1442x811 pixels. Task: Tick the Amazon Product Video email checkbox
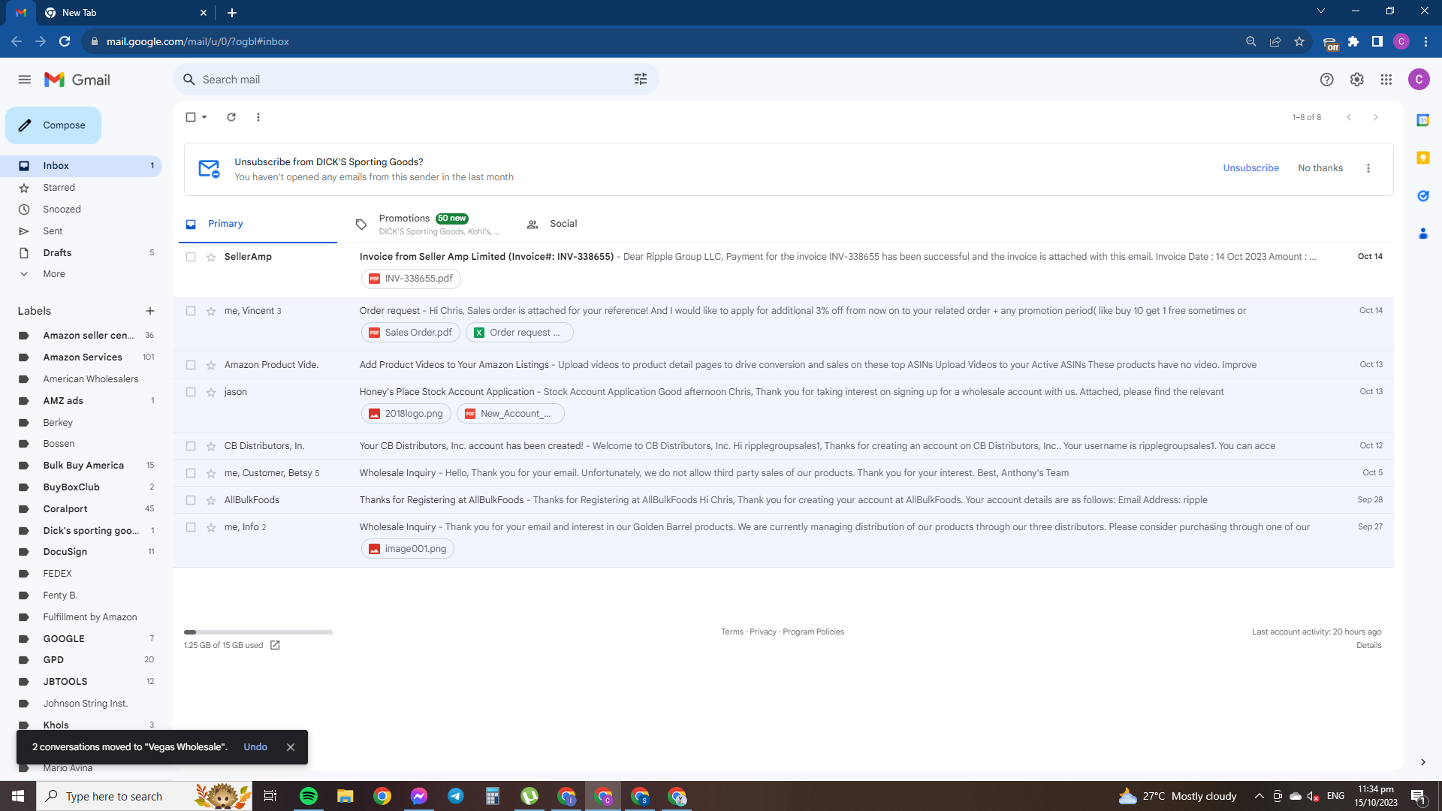(x=191, y=366)
